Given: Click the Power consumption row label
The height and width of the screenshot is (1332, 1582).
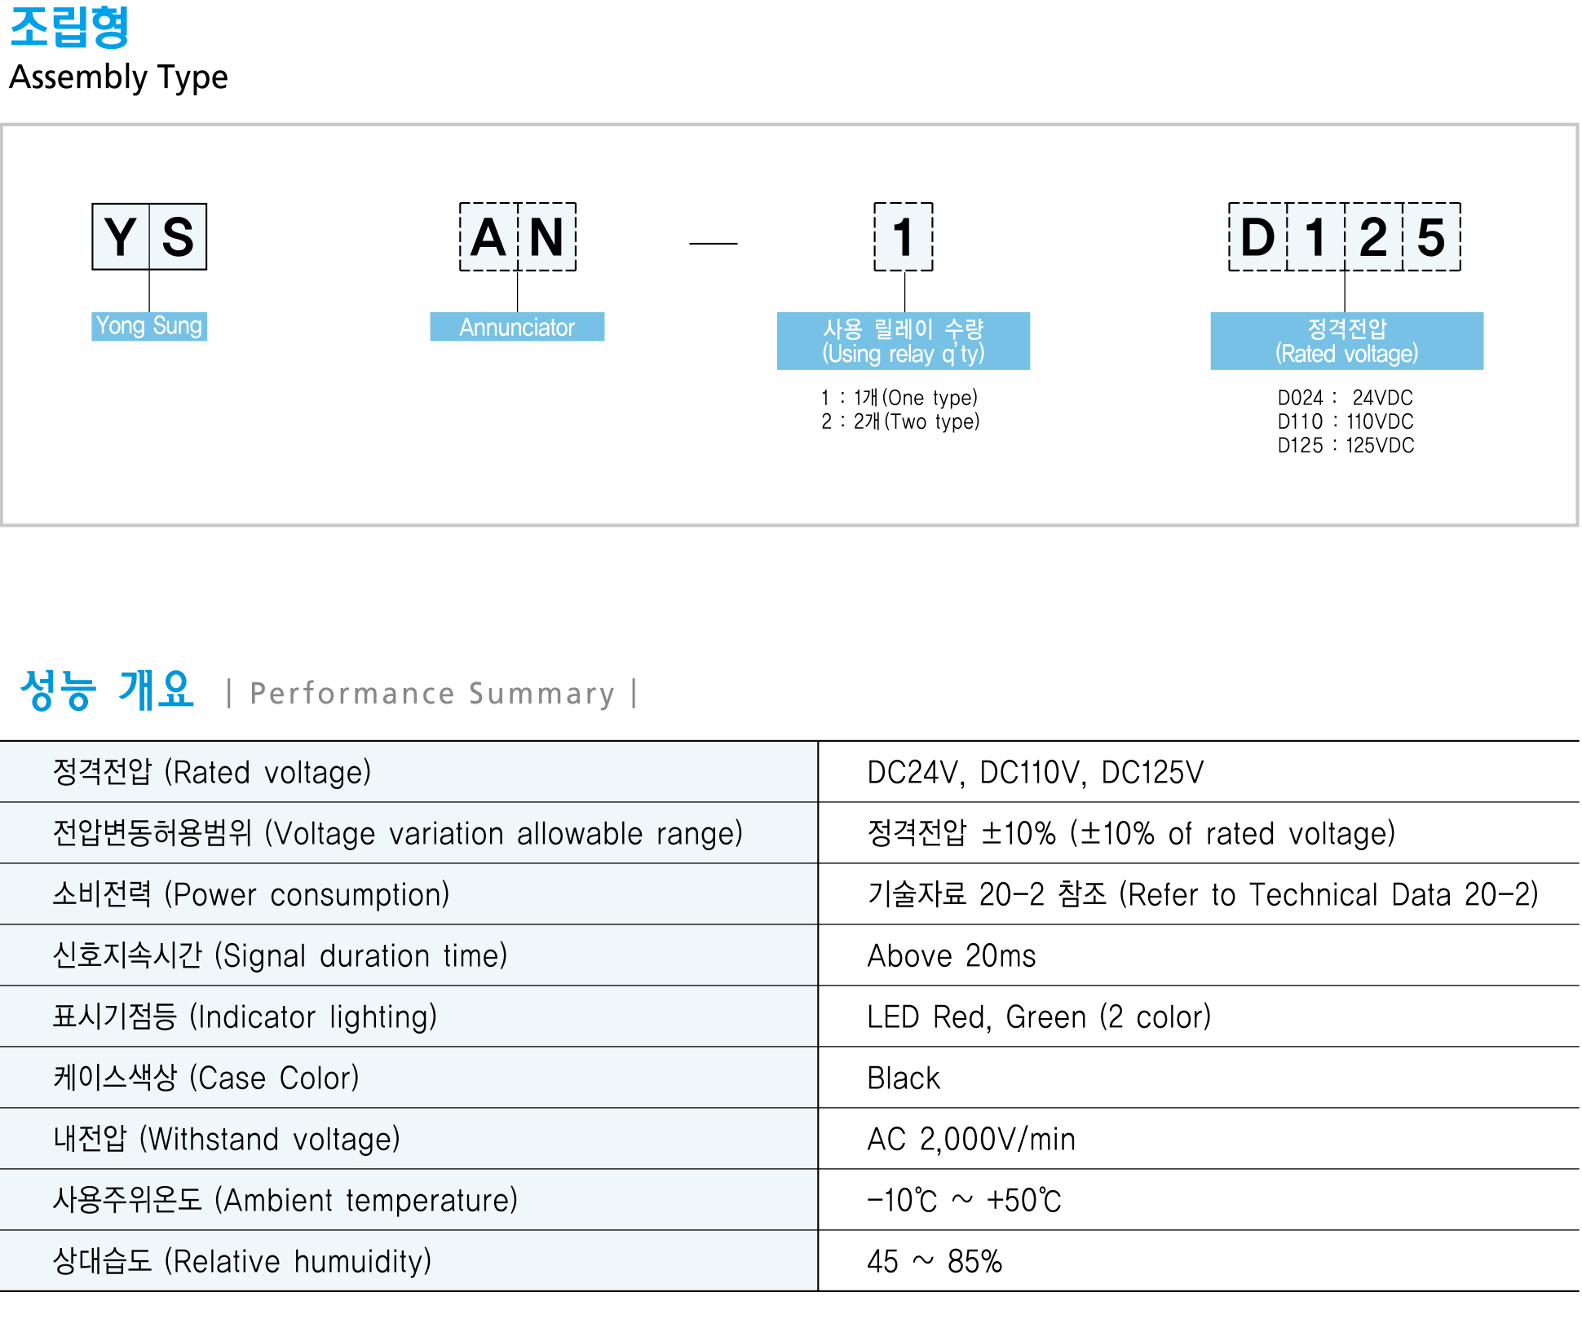Looking at the screenshot, I should coord(251,894).
